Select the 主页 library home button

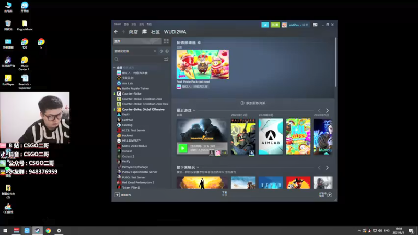(x=137, y=41)
